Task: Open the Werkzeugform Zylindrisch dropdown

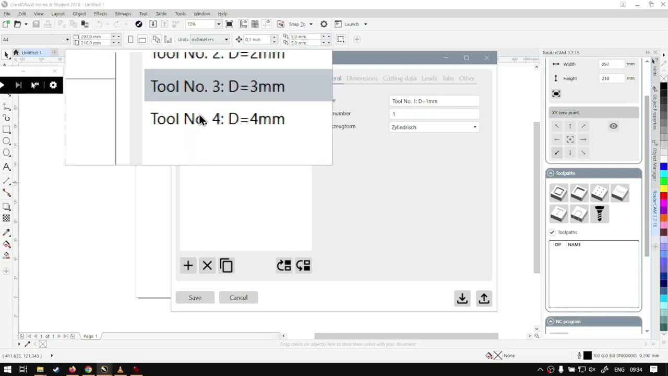Action: click(x=434, y=127)
